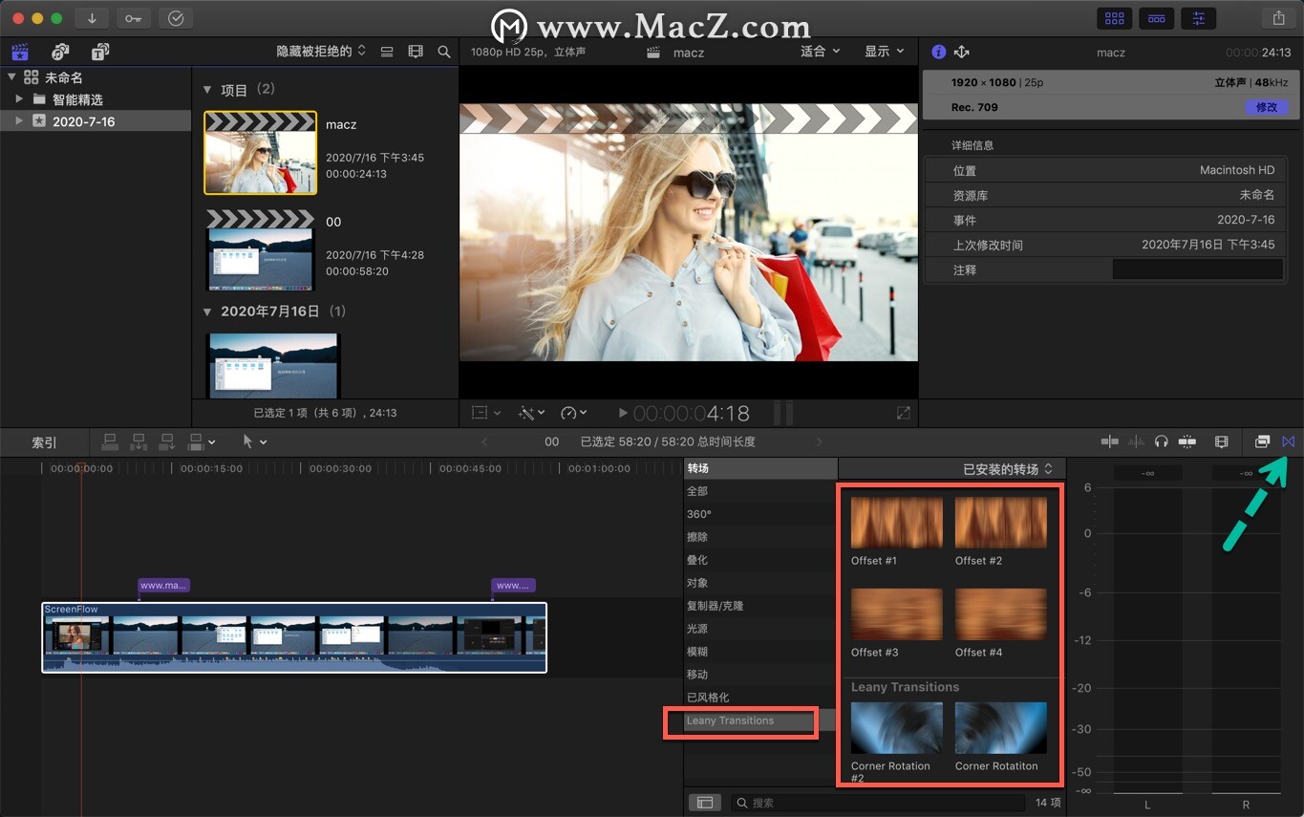The image size is (1304, 817).
Task: Click the 修改 button in inspector
Action: coord(1267,107)
